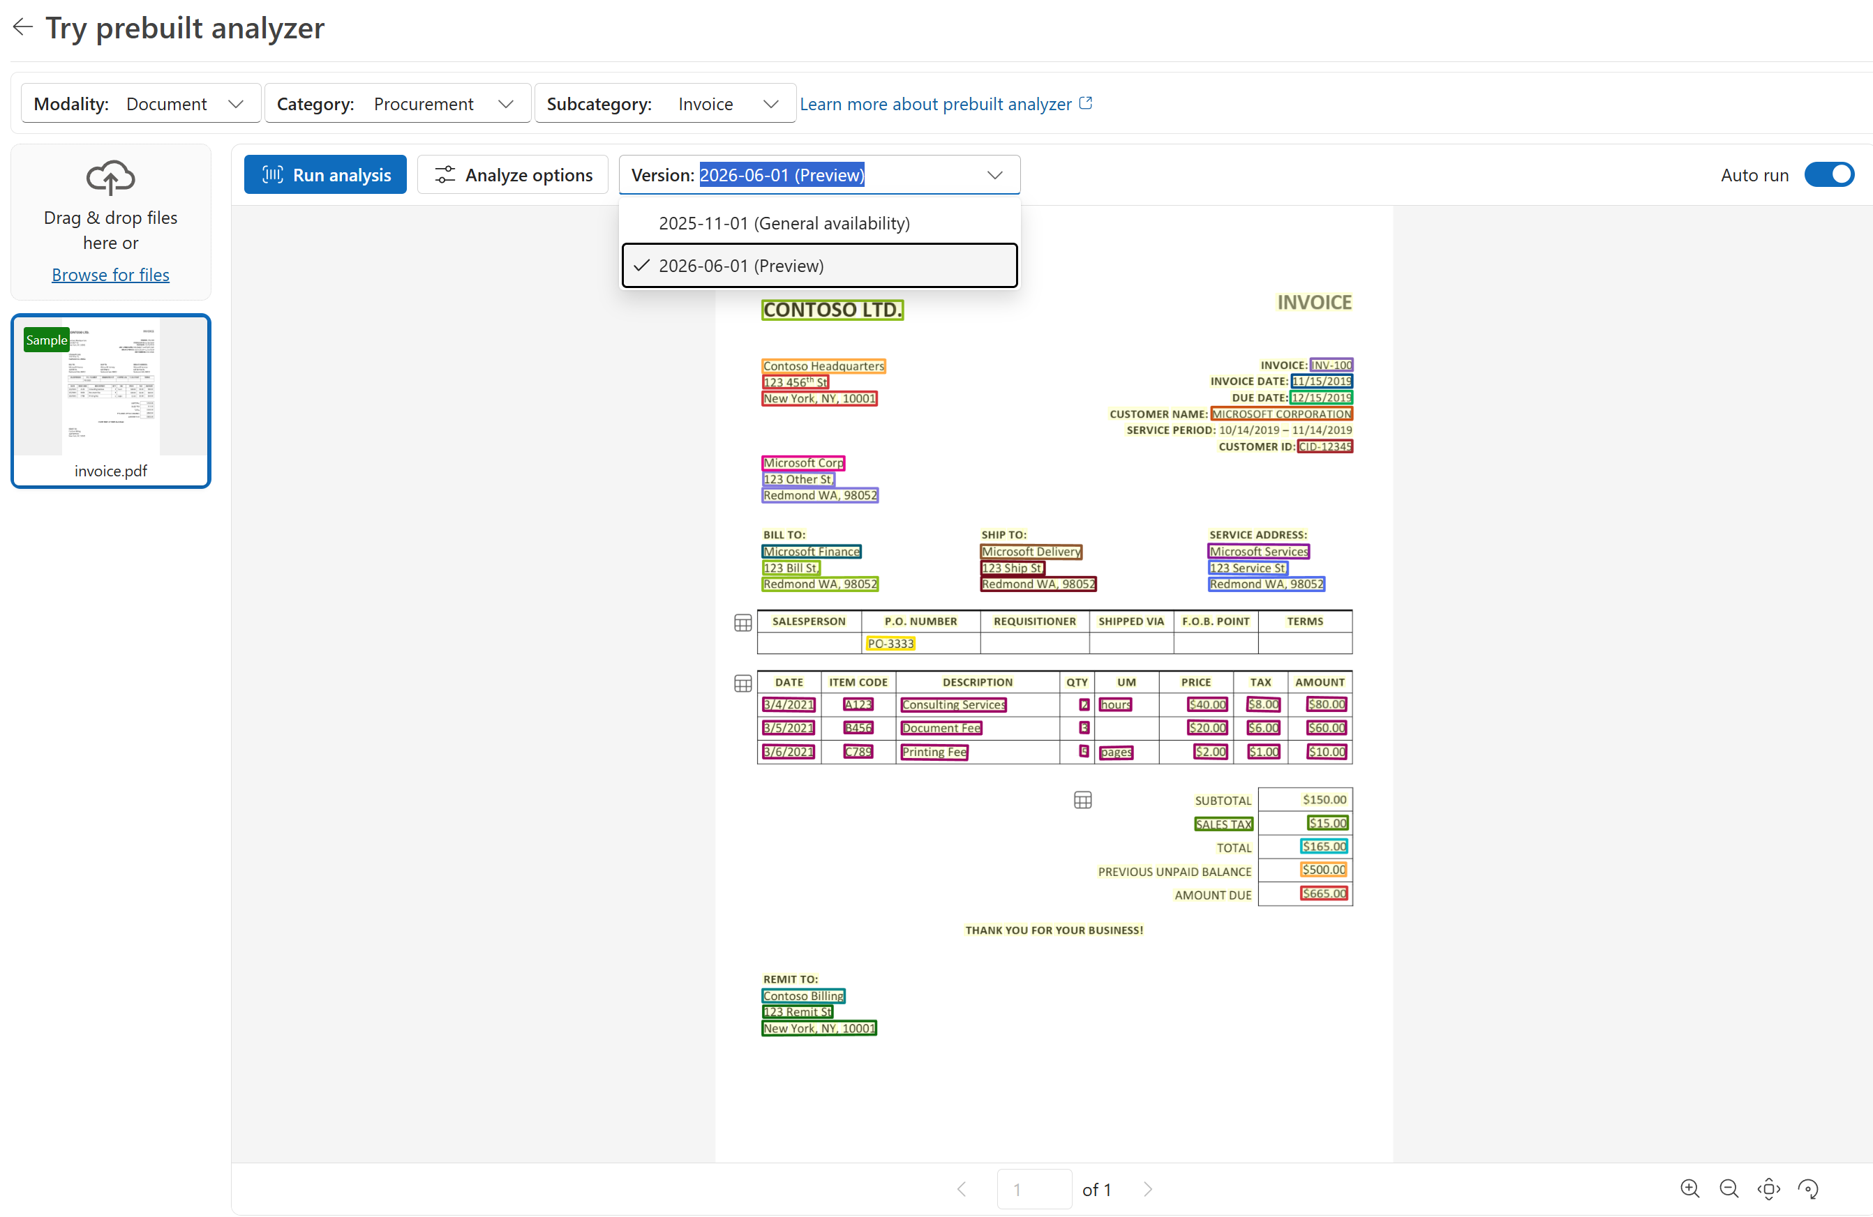Viewport: 1873px width, 1217px height.
Task: Select the total value $165.00
Action: coord(1324,847)
